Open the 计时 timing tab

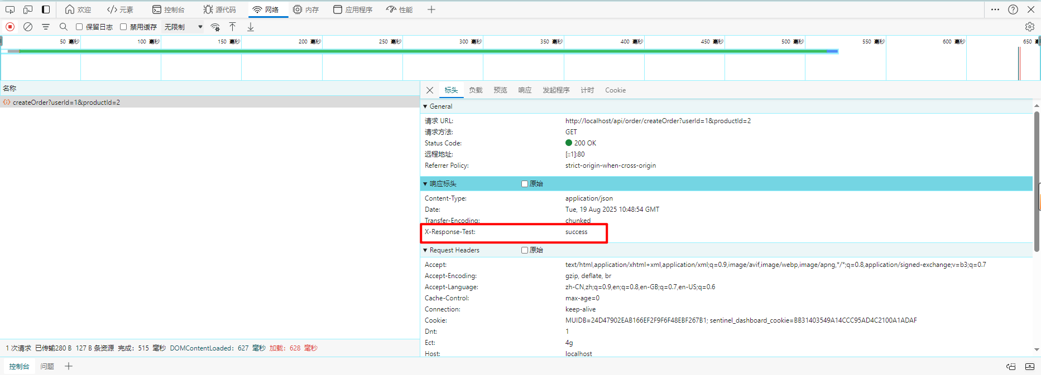587,90
